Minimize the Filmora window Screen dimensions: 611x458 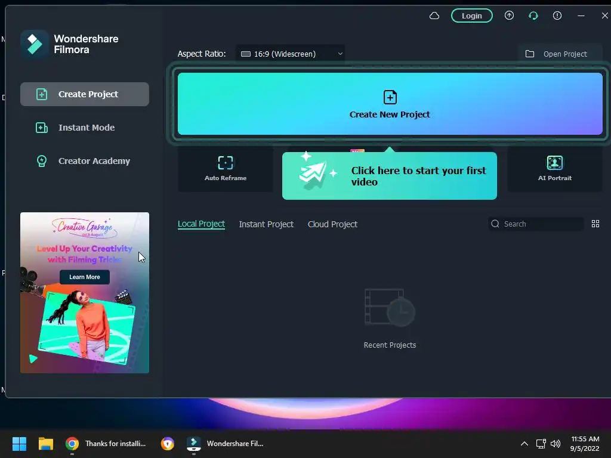tap(581, 16)
